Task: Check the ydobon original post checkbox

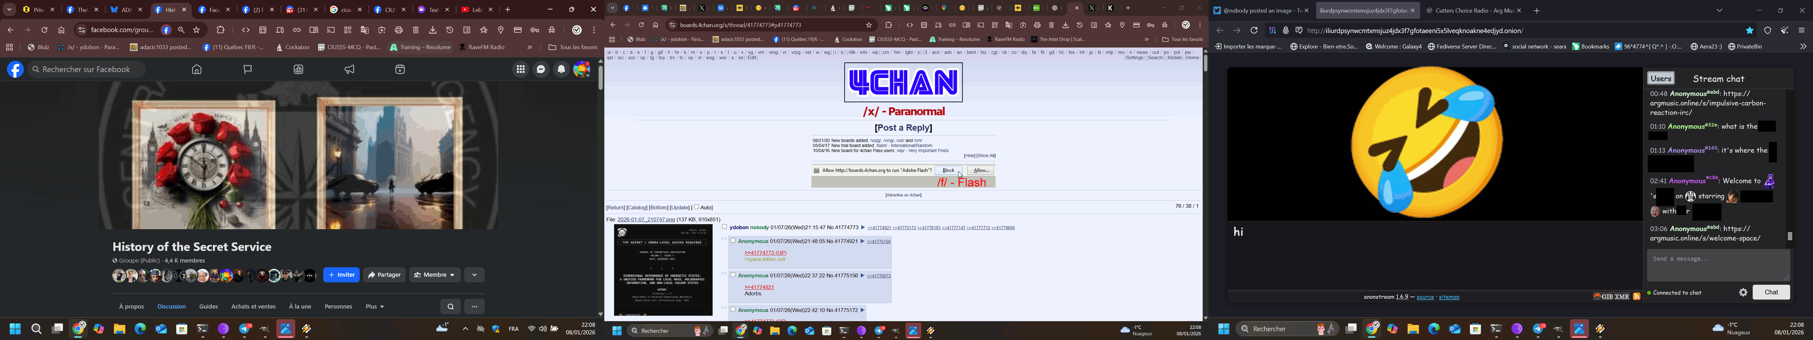Action: tap(724, 227)
